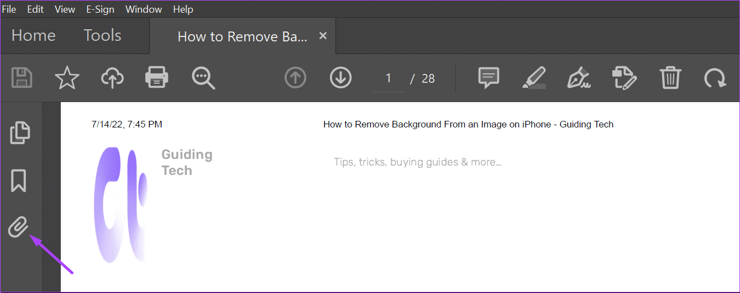
Task: Go to previous page arrow
Action: pos(296,78)
